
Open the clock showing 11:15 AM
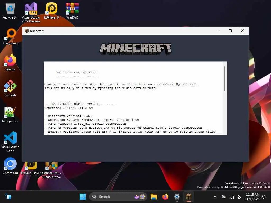point(252,197)
